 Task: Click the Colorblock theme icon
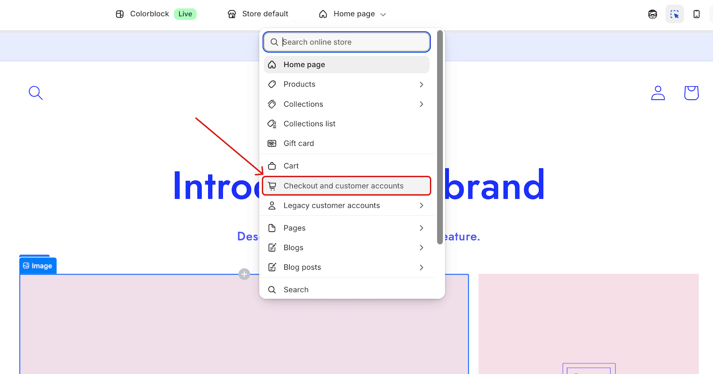[x=120, y=14]
